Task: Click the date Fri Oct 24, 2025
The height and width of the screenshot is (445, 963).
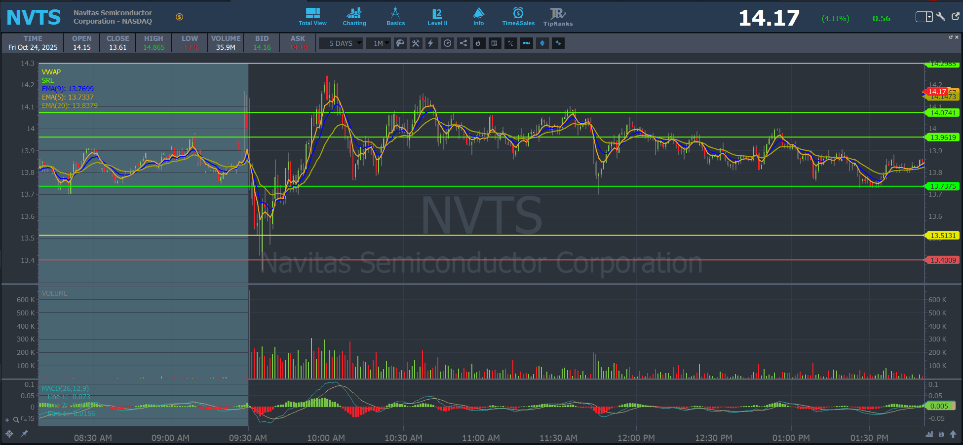Action: (x=33, y=47)
